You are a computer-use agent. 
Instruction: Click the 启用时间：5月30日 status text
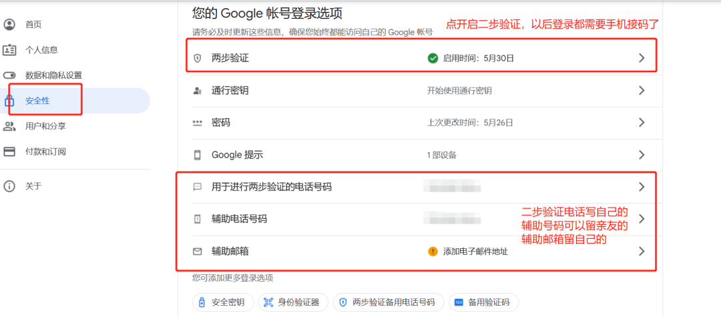tap(478, 58)
